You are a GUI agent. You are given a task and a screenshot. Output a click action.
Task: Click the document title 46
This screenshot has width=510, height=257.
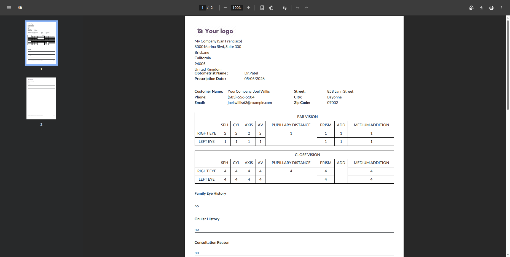[x=20, y=8]
